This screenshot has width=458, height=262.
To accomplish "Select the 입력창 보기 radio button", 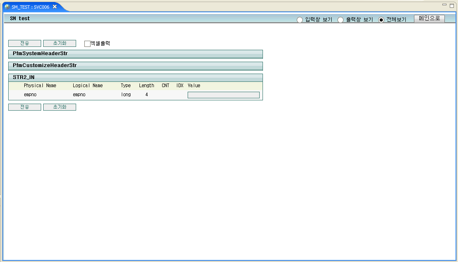I will coord(300,19).
